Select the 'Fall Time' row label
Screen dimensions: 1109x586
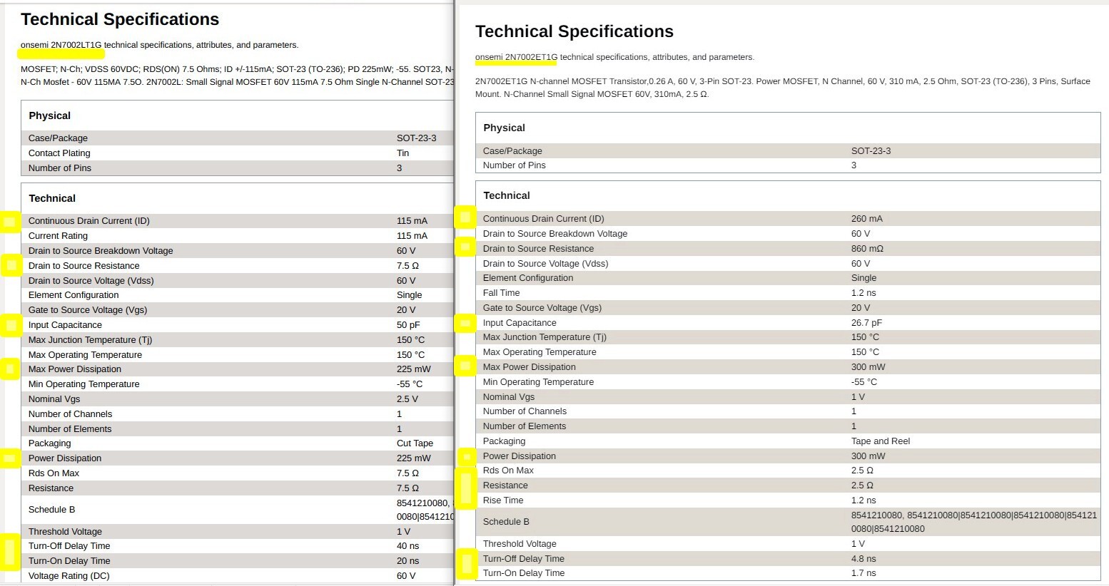click(501, 293)
